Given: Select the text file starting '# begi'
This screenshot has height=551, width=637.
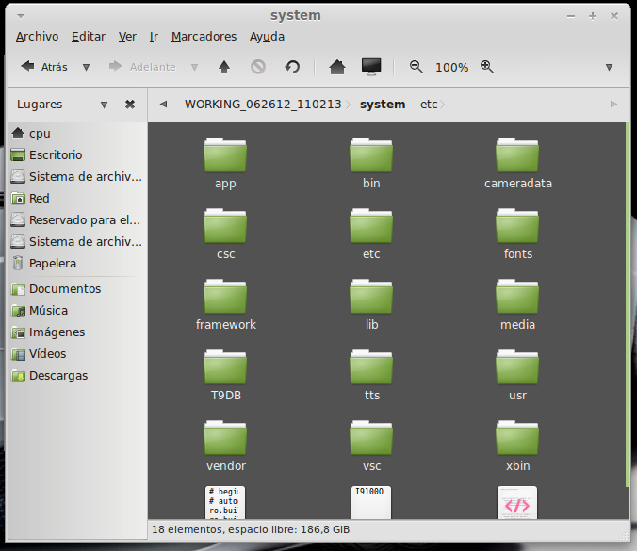Looking at the screenshot, I should pyautogui.click(x=225, y=502).
